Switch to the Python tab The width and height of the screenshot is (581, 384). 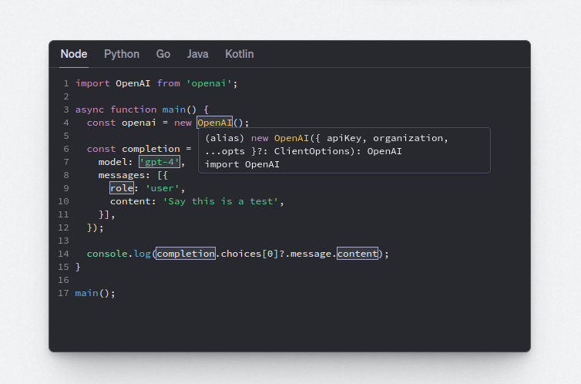[122, 54]
